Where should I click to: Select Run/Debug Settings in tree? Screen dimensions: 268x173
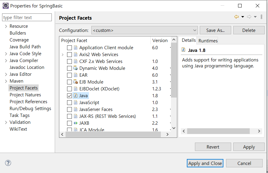(30, 109)
